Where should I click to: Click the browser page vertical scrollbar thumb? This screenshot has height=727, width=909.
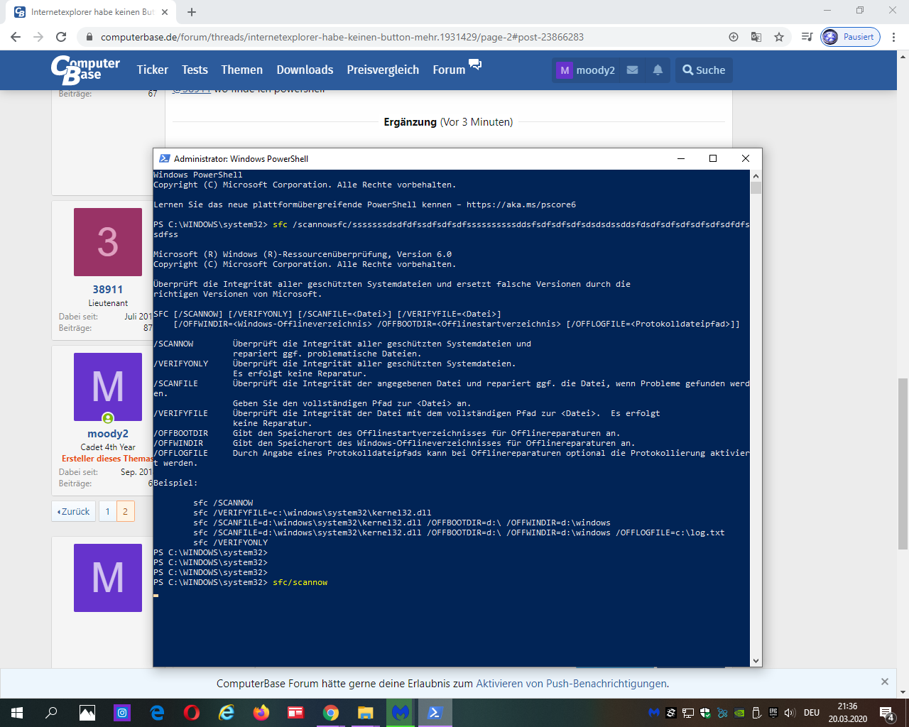tap(903, 463)
